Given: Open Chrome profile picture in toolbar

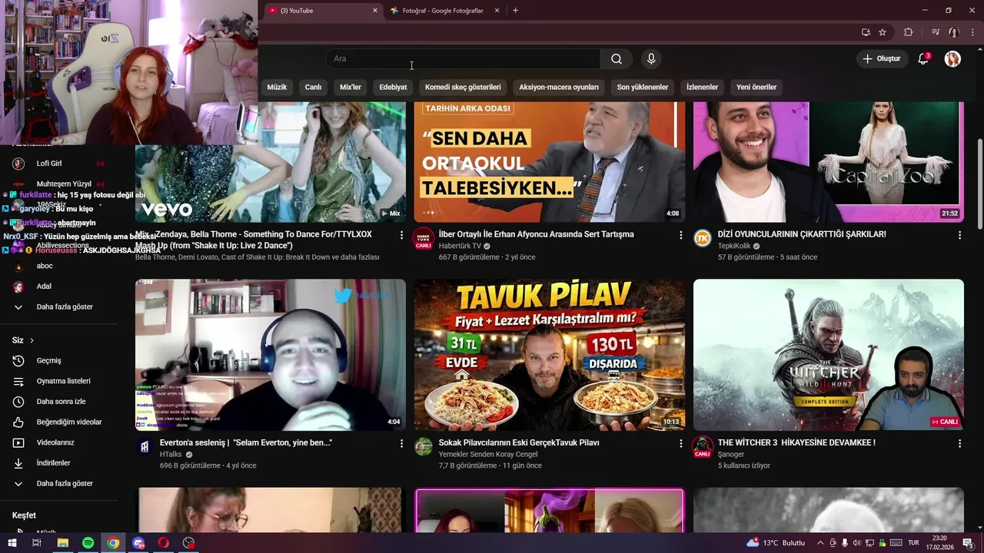Looking at the screenshot, I should 953,32.
